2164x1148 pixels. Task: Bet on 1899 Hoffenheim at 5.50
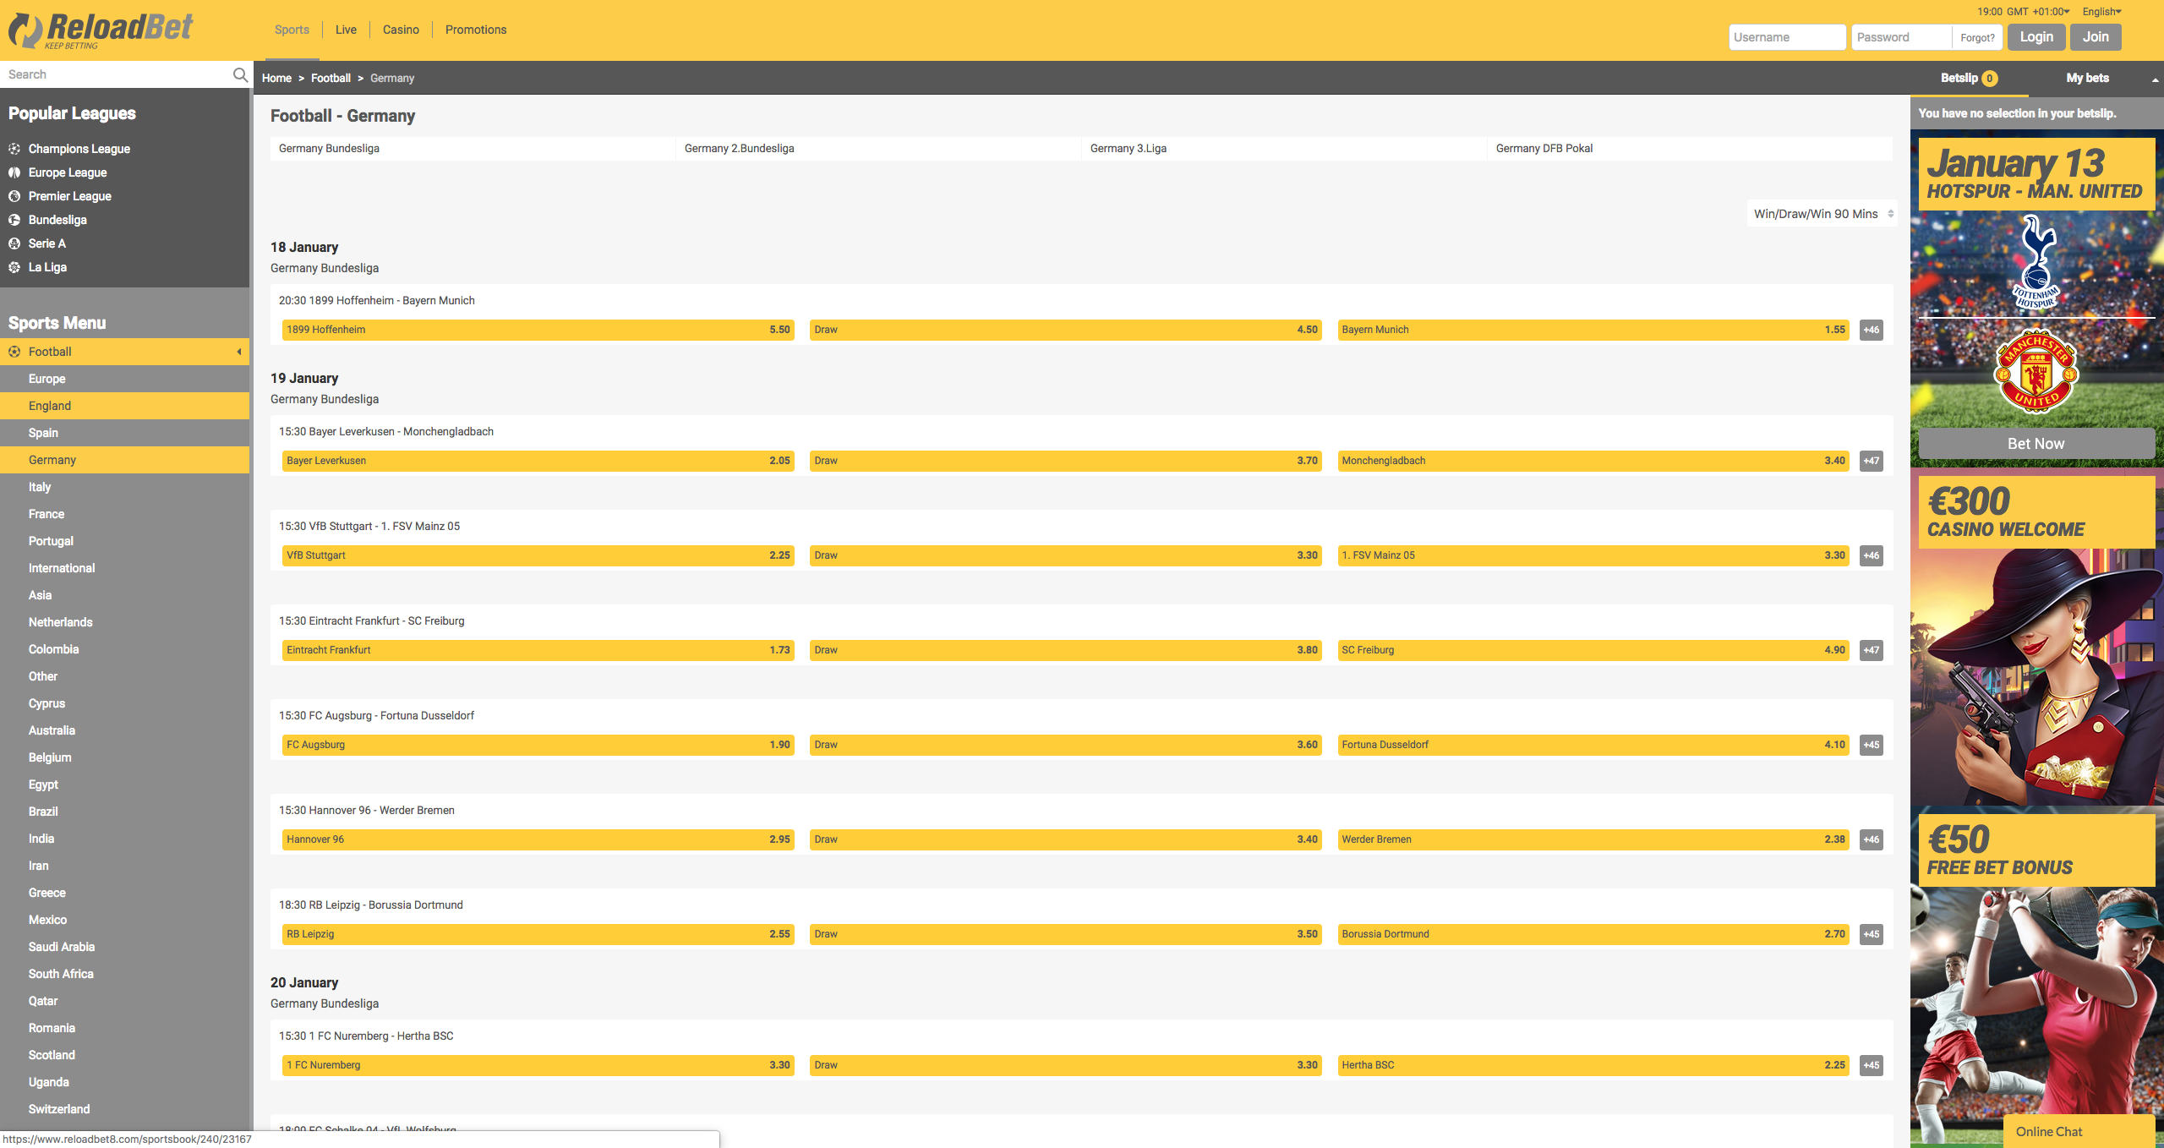(x=538, y=330)
